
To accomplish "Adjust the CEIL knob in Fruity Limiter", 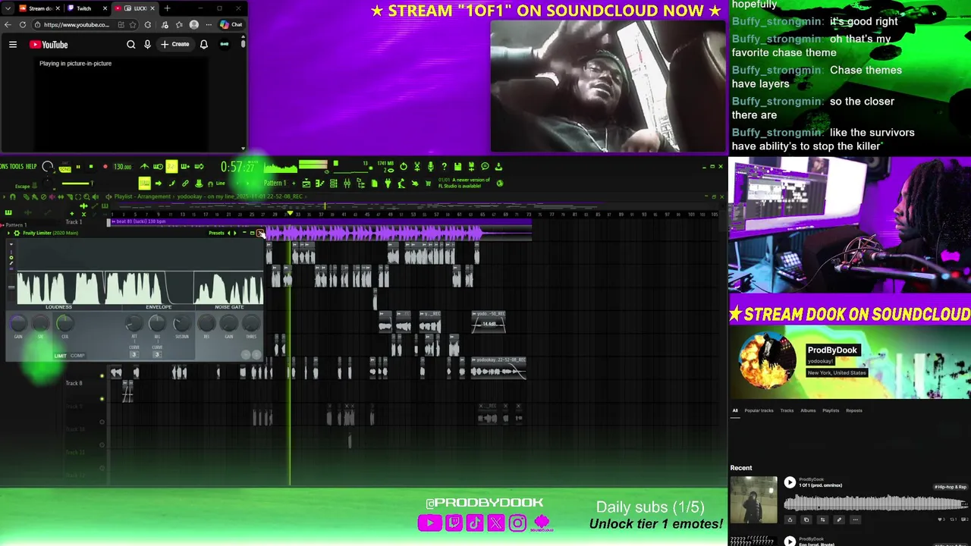I will (x=65, y=323).
